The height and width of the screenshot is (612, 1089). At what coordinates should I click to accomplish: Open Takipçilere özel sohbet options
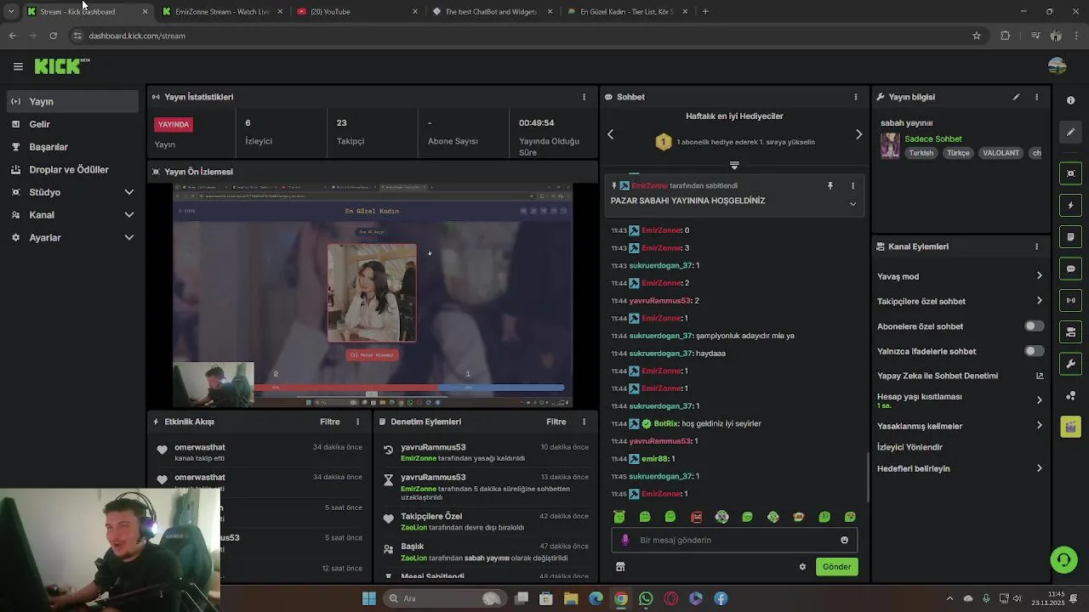tap(1039, 301)
